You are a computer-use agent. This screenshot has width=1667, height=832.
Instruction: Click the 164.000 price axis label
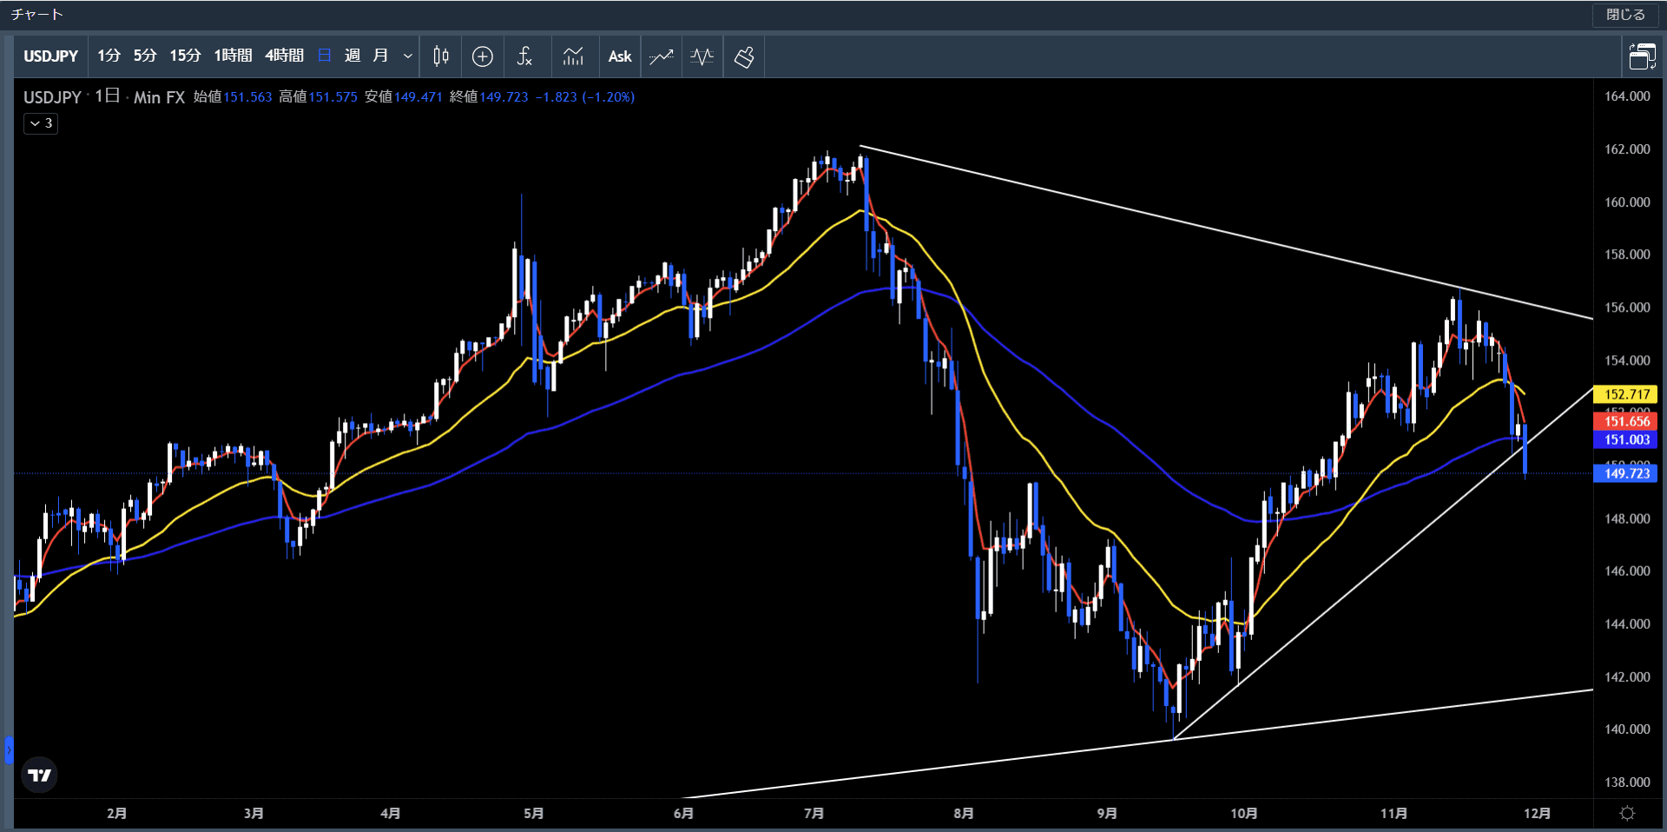tap(1627, 96)
